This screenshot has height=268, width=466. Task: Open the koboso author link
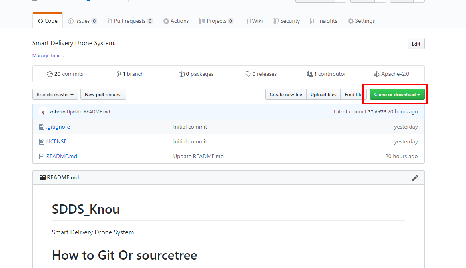tap(57, 112)
